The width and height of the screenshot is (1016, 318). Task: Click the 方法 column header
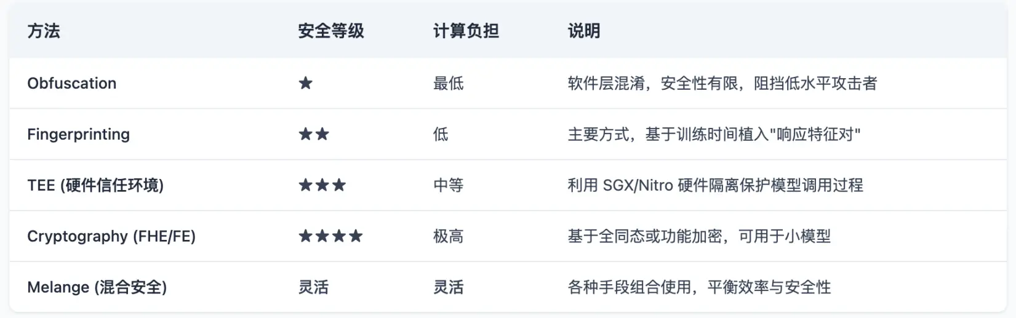pos(44,31)
